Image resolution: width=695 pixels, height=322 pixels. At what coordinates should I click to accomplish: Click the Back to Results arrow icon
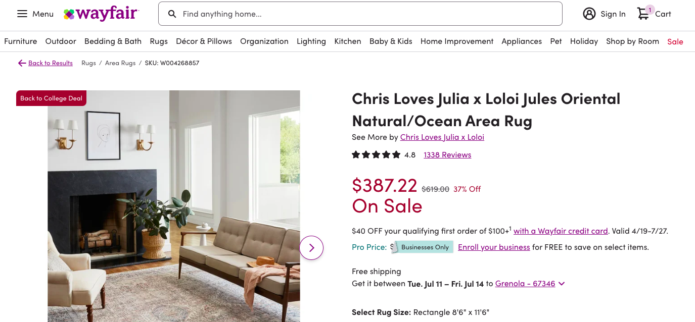(22, 63)
